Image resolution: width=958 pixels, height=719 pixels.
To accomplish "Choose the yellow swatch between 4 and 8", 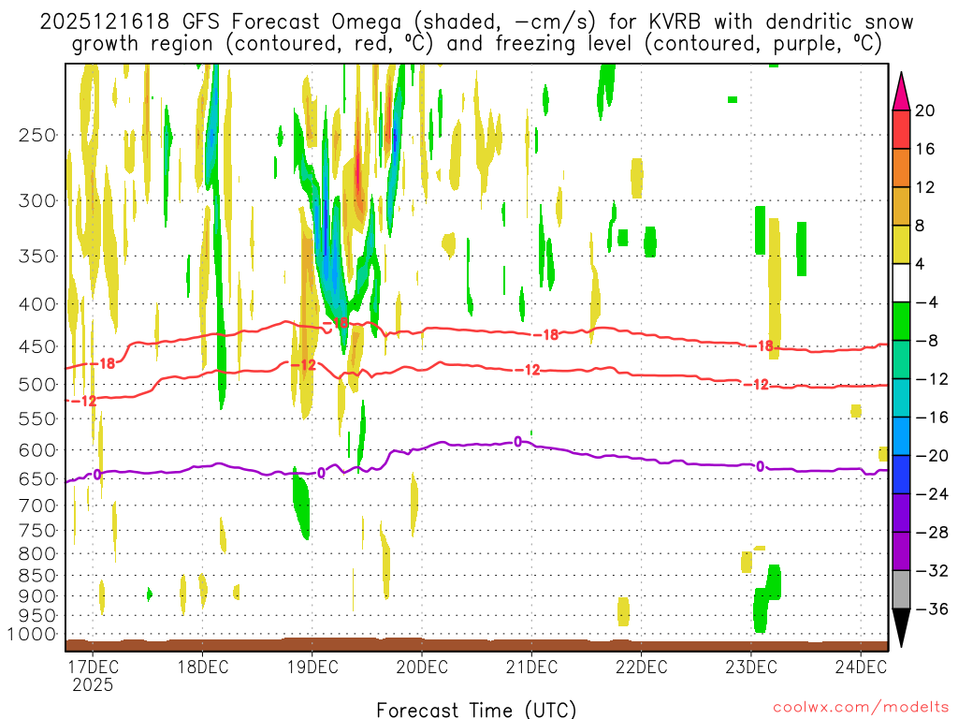I will (902, 245).
